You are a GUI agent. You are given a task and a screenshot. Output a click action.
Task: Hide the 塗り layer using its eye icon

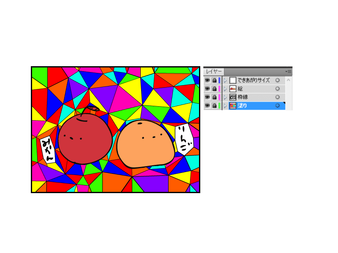tap(207, 105)
